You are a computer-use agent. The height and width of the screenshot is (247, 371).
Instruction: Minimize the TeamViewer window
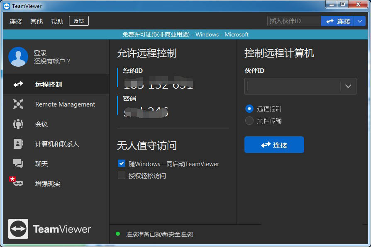tap(332, 5)
